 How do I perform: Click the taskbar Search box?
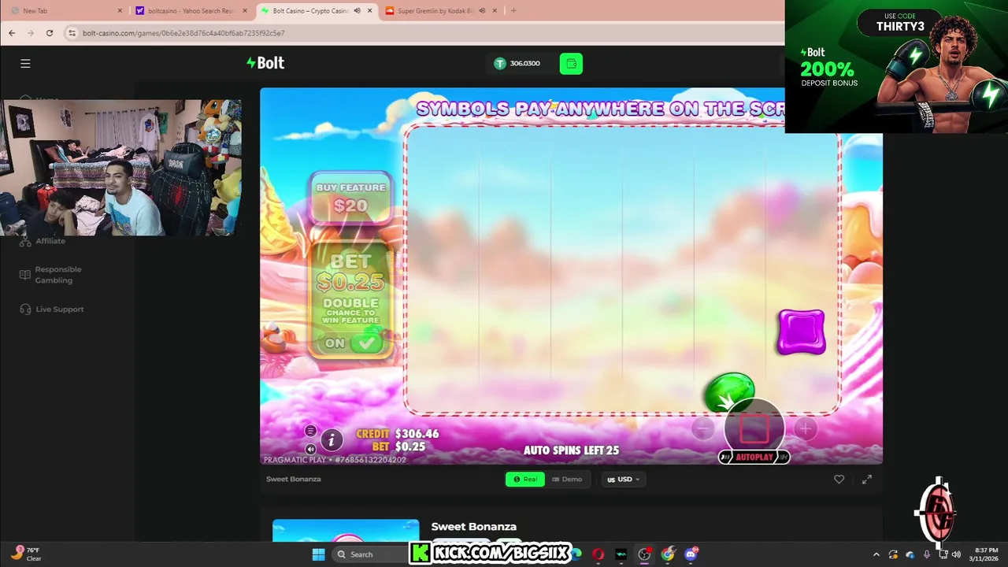click(x=369, y=554)
